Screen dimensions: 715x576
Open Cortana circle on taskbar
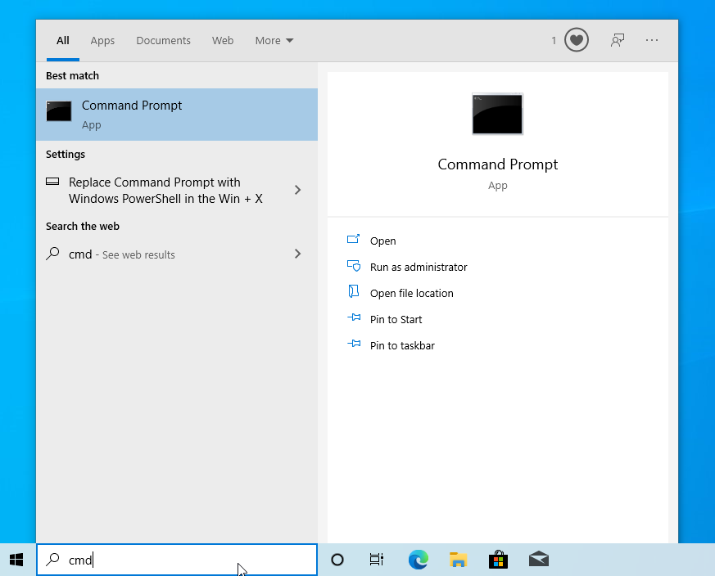point(337,560)
